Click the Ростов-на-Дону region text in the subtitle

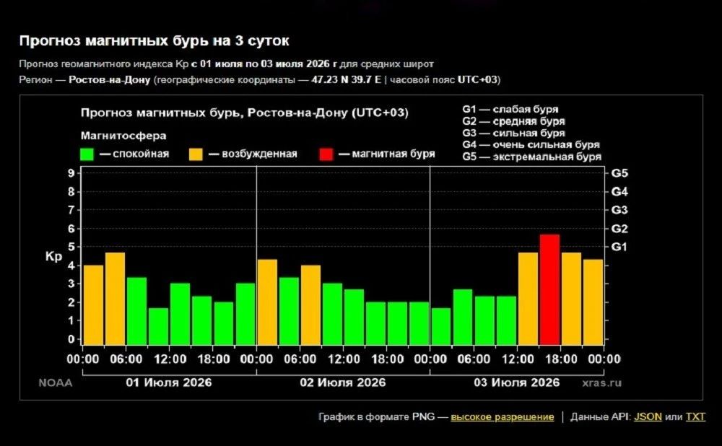tap(110, 80)
